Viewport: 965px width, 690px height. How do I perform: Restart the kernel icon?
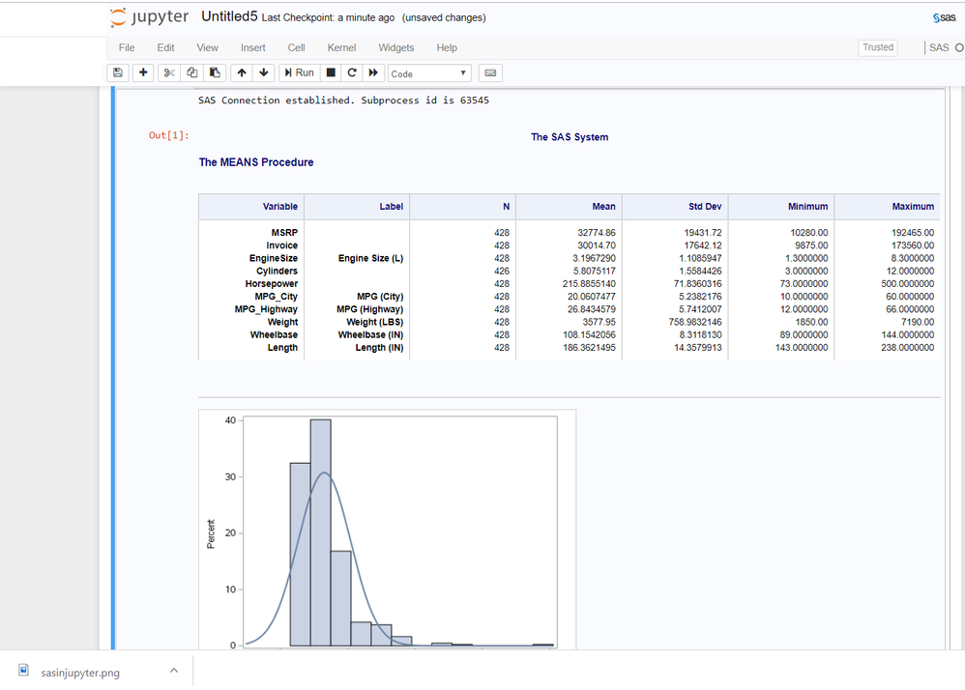(x=352, y=73)
